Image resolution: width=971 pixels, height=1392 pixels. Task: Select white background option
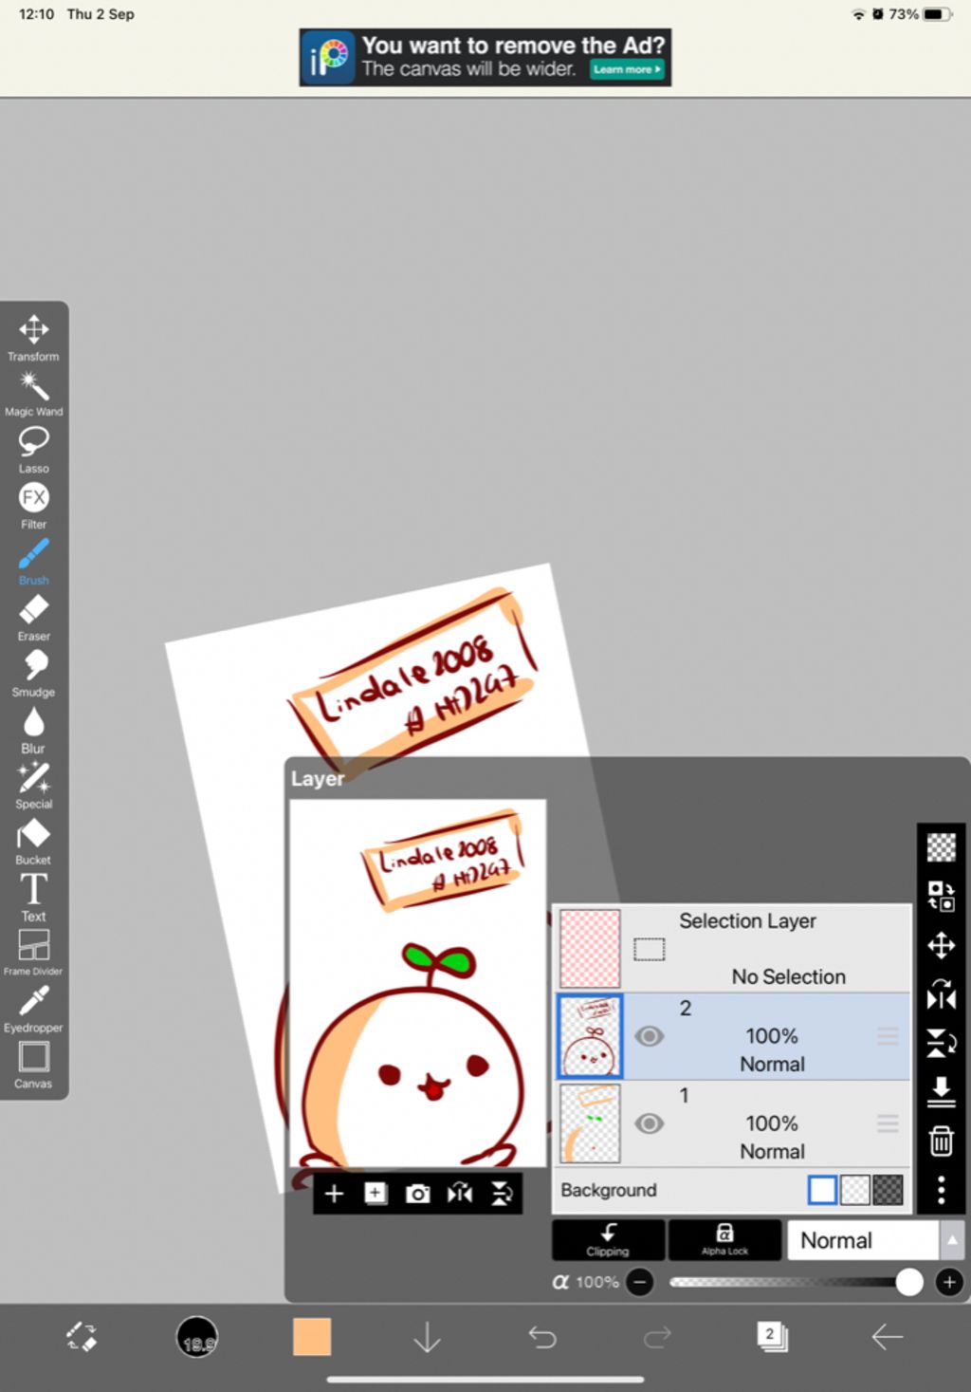[822, 1190]
